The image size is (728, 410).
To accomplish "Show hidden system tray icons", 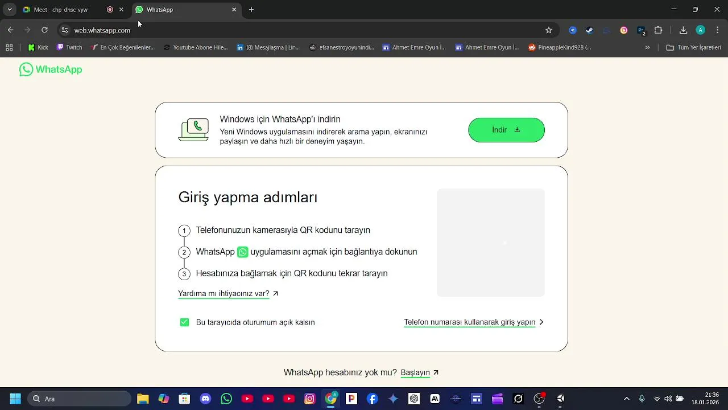I will click(x=627, y=399).
